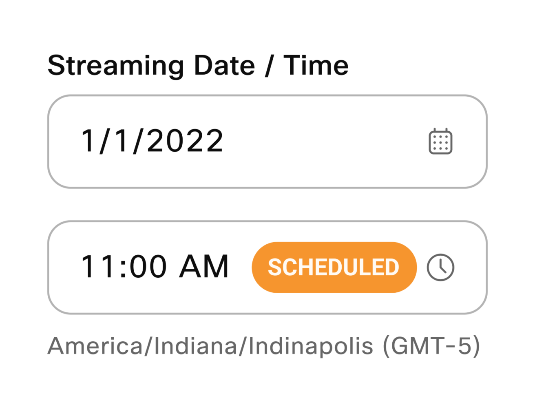
Task: Click the minutes 00 in time field
Action: pos(148,267)
